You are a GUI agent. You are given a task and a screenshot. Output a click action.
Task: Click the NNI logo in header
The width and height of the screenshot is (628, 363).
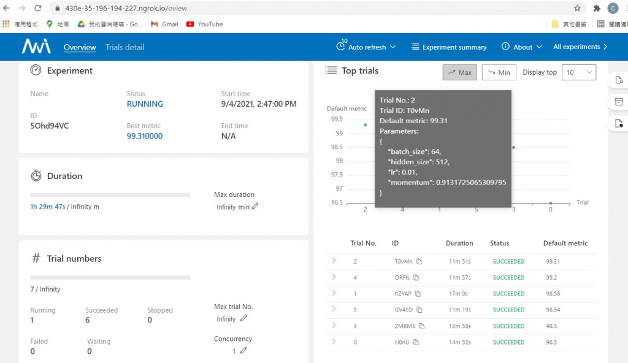[x=36, y=47]
